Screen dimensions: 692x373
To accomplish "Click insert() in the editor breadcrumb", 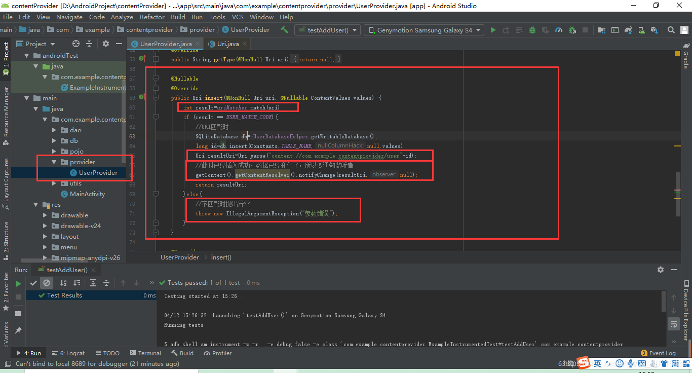I will tap(221, 257).
